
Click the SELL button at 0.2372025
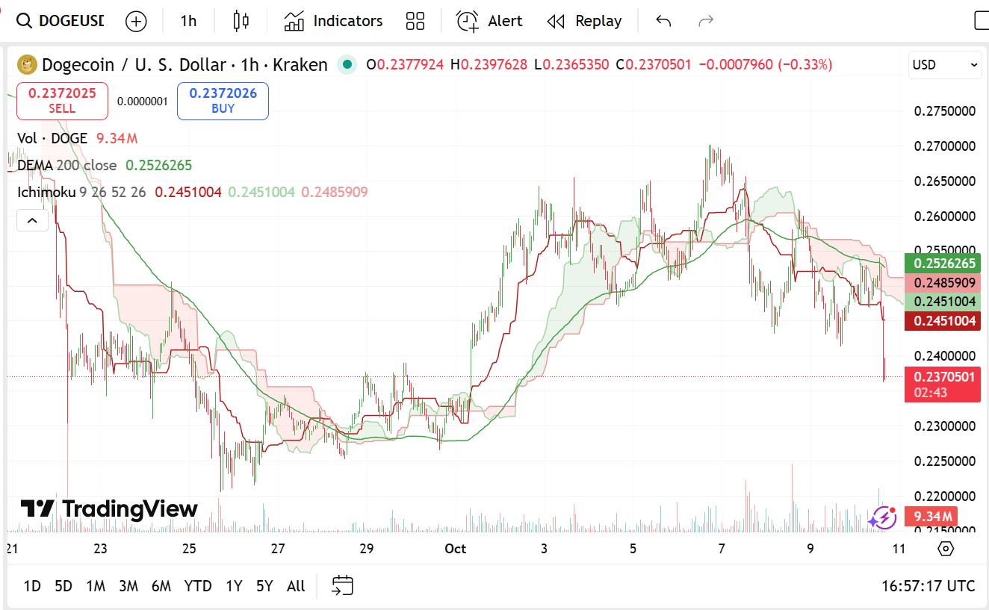(62, 101)
